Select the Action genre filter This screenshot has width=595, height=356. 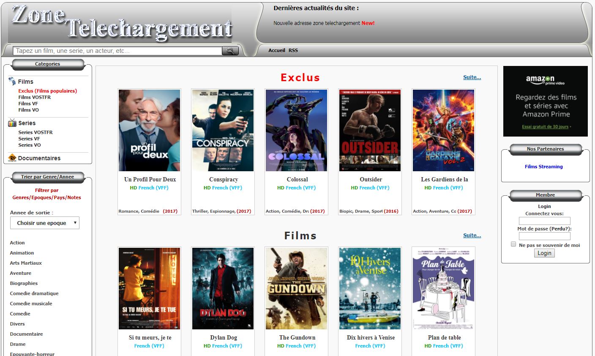(17, 243)
